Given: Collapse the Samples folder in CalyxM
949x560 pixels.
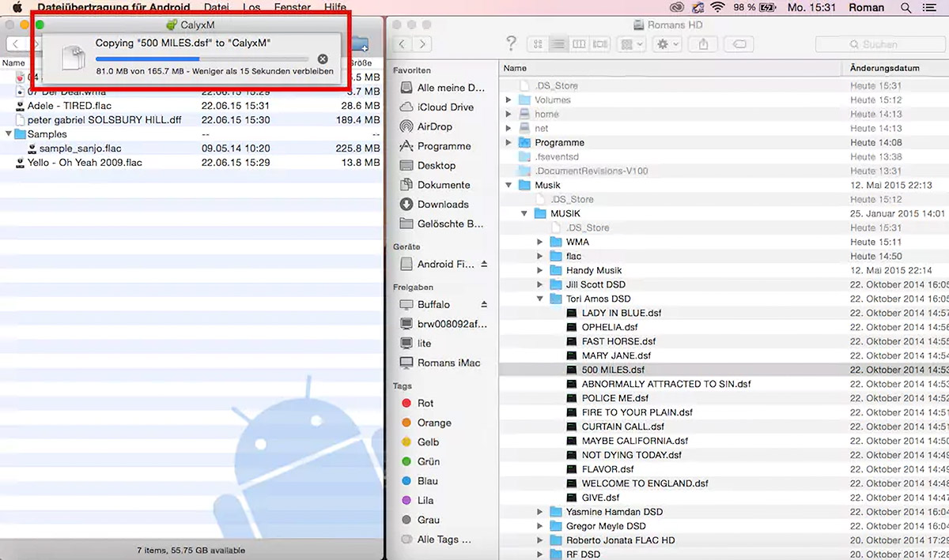Looking at the screenshot, I should click(9, 134).
